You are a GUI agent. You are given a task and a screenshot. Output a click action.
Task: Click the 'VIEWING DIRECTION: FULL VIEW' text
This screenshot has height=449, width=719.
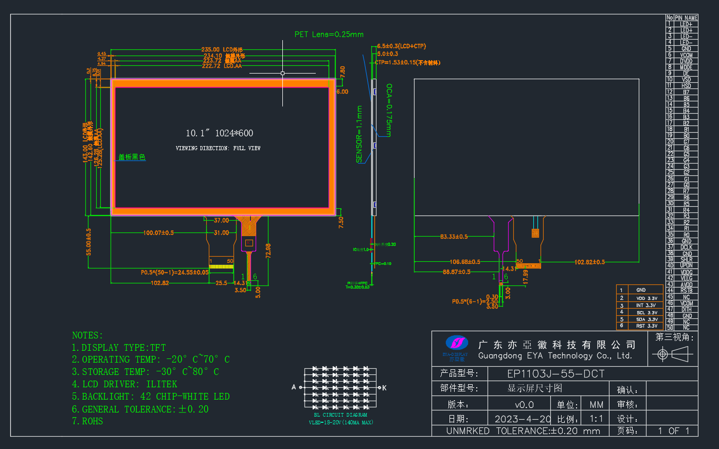218,148
